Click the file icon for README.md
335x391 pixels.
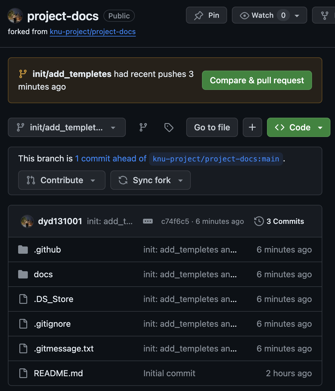point(23,373)
